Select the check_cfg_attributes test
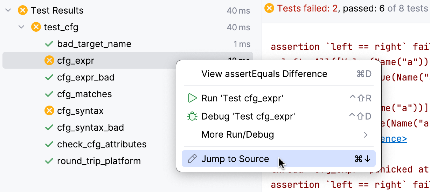Screen dimensions: 430x192 (102, 144)
